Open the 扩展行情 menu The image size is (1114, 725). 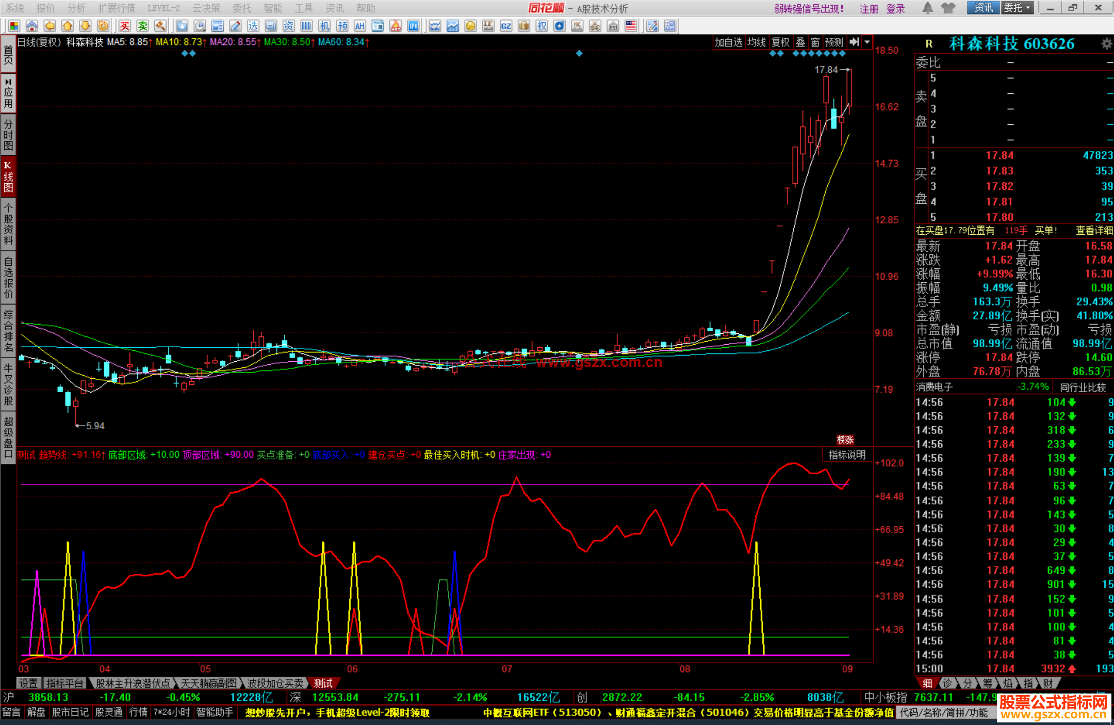117,8
